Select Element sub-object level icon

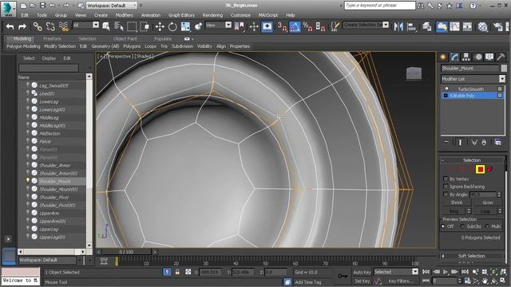point(489,169)
